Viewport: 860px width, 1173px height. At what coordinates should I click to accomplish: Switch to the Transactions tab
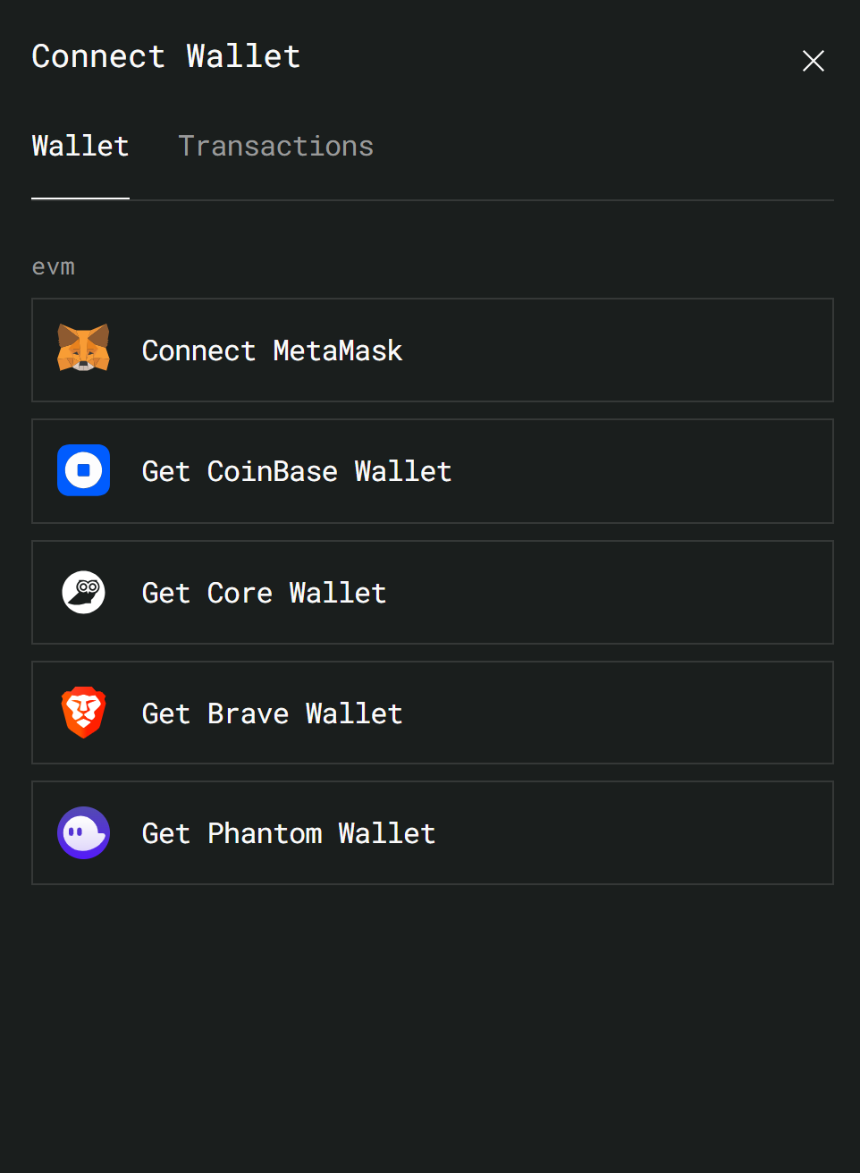(275, 146)
